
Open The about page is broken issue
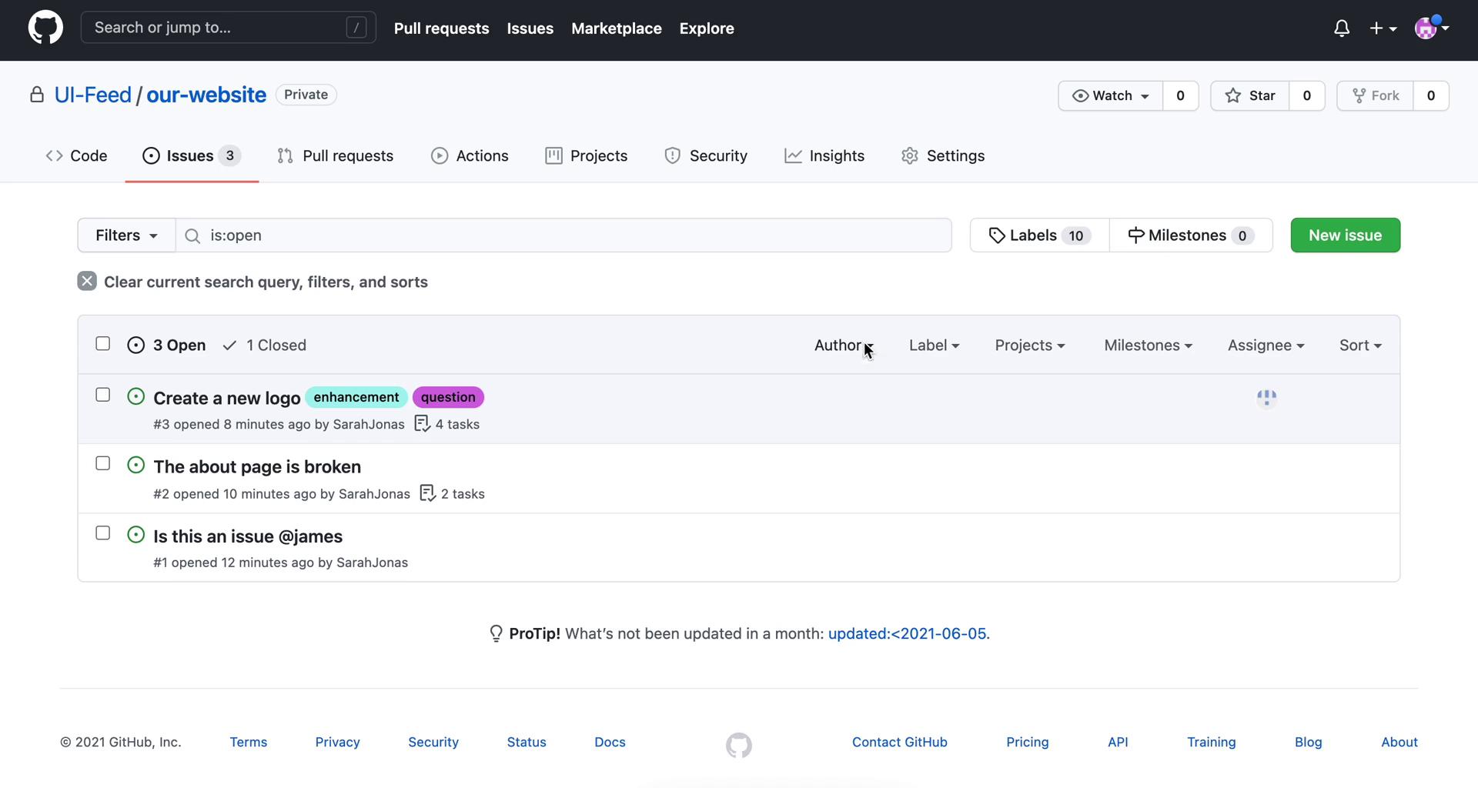pyautogui.click(x=257, y=466)
